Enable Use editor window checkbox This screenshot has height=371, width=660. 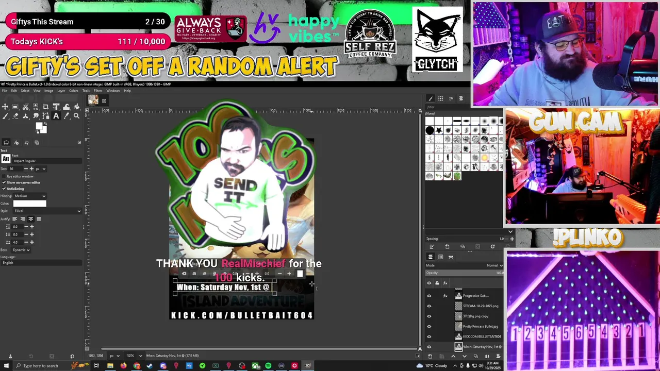(4, 176)
